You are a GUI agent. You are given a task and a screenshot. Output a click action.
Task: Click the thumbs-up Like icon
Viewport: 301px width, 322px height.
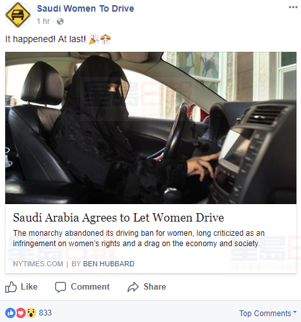[11, 287]
